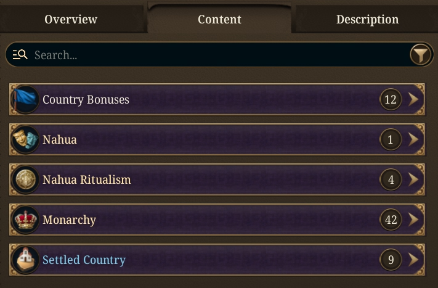Click the count badge showing 42
438x288 pixels.
[x=391, y=220]
